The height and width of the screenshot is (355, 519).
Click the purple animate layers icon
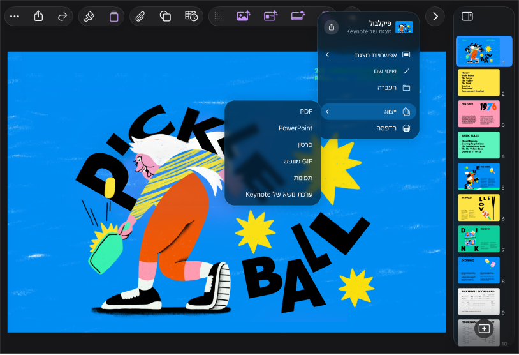click(114, 16)
